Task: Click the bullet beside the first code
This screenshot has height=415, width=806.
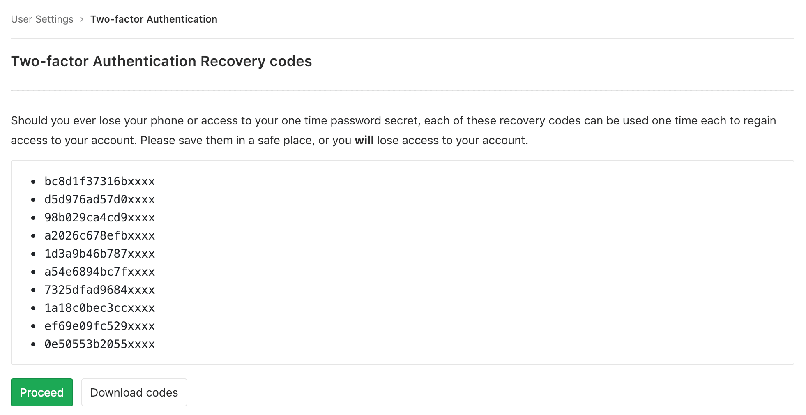Action: (x=34, y=181)
